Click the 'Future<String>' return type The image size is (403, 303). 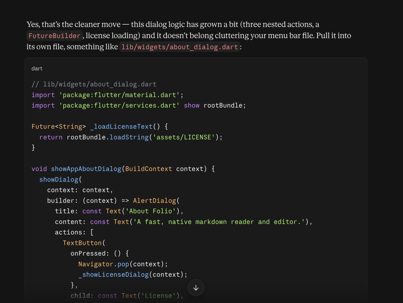(59, 127)
